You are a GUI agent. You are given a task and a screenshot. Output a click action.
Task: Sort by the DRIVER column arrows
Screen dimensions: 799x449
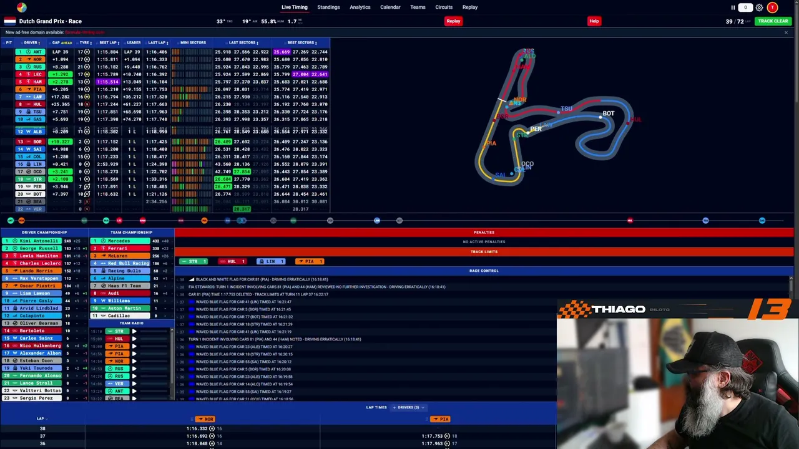[x=39, y=42]
